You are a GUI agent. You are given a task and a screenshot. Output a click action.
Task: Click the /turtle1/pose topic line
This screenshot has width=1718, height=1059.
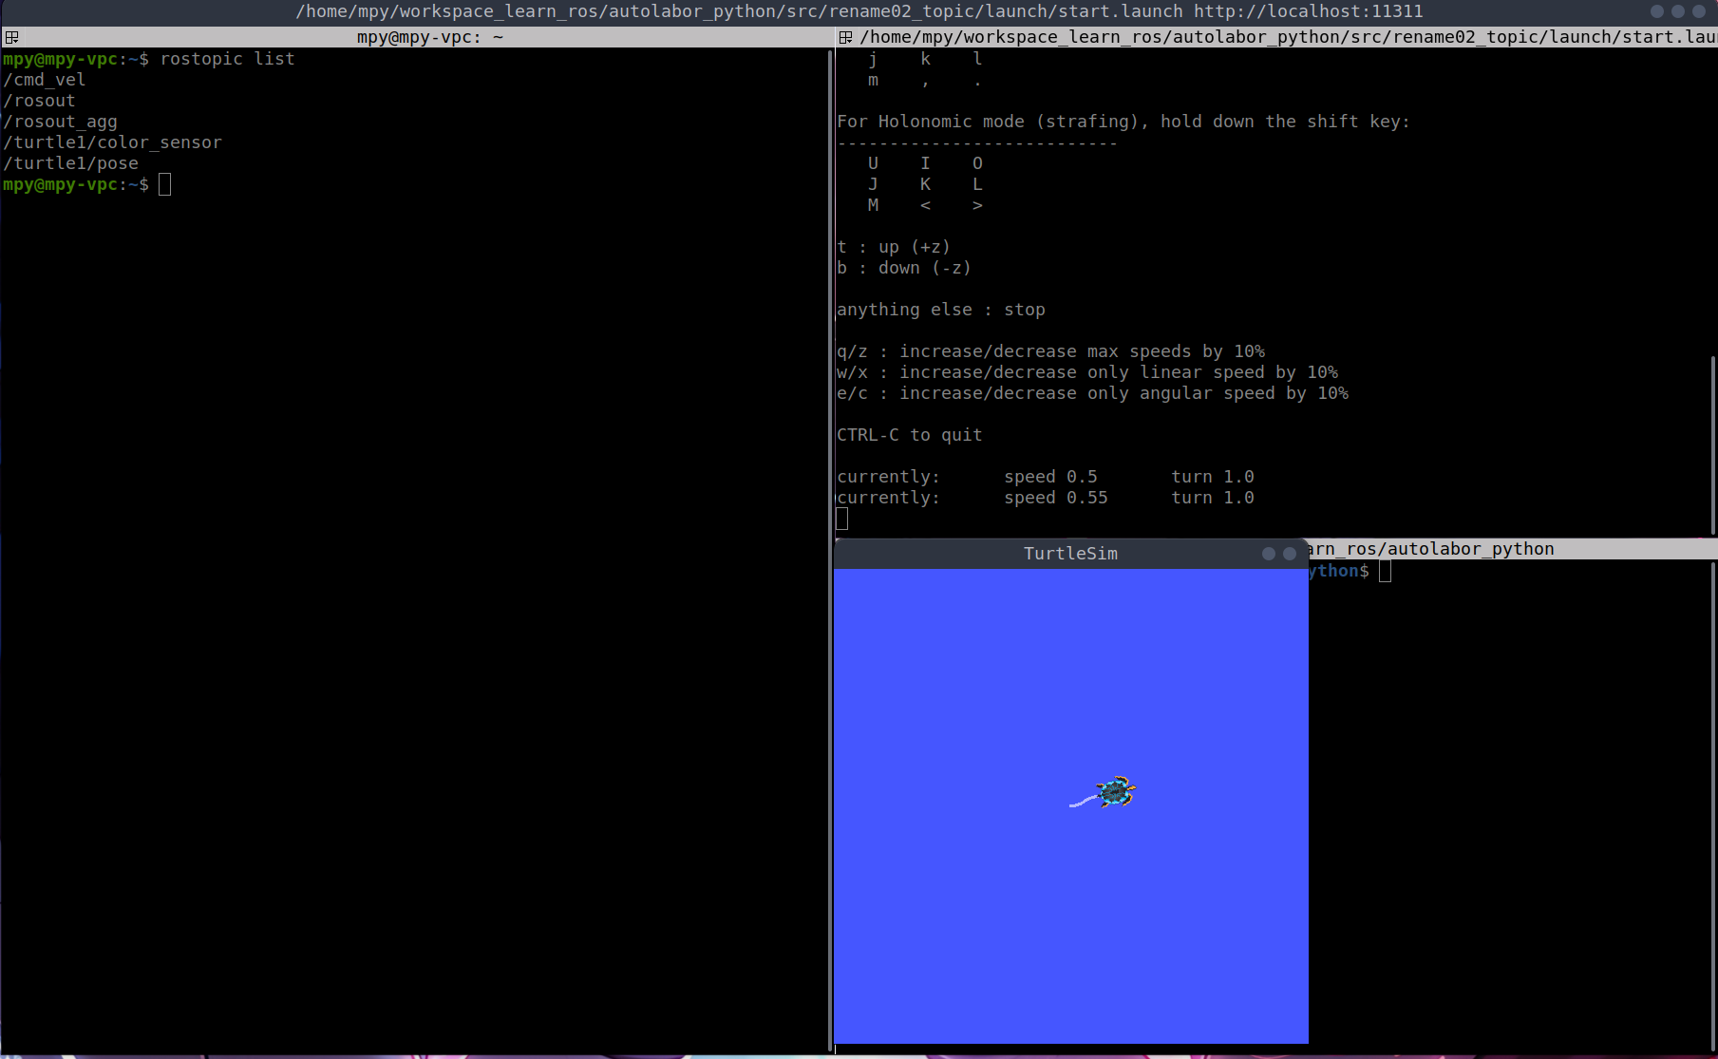71,163
